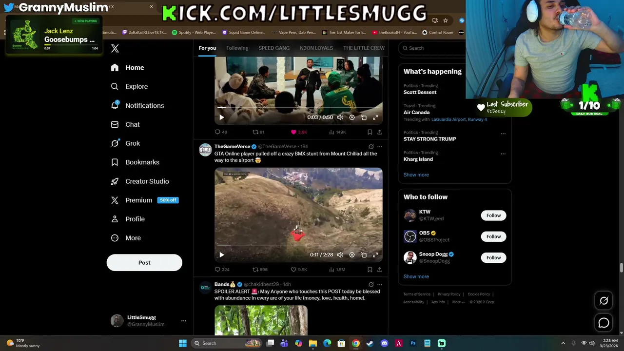
Task: Open options for Kharg Island trend
Action: click(x=503, y=154)
